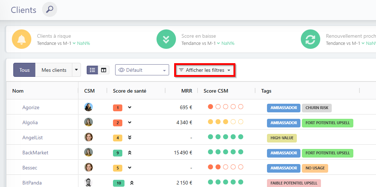Click the Renouvellement refresh circle icon
The height and width of the screenshot is (187, 376).
point(310,39)
